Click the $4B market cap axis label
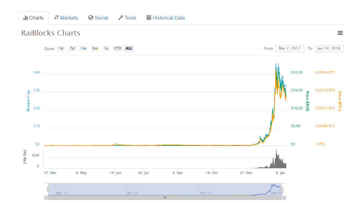 pos(37,72)
